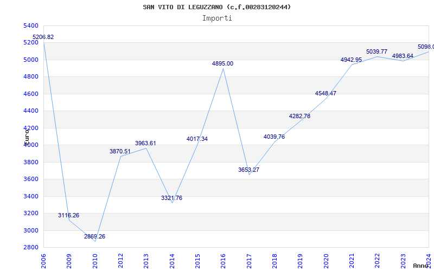
Task: Select data label 5039.77
Action: pyautogui.click(x=376, y=51)
